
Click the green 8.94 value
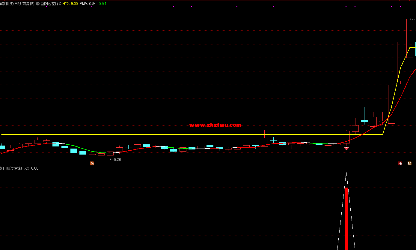pos(103,4)
